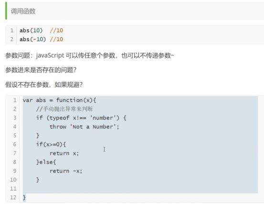The image size is (264, 204).
Task: Click paragraph starting with 参数问题
Action: coord(90,55)
